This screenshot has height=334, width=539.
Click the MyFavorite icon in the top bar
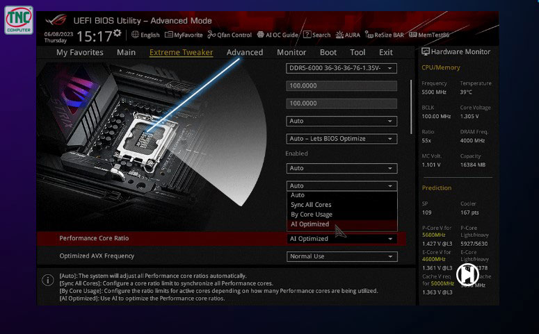(168, 35)
